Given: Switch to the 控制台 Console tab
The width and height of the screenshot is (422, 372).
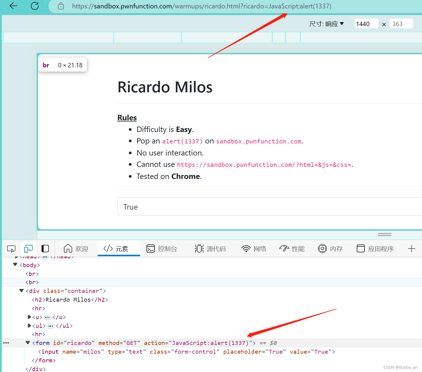Looking at the screenshot, I should point(162,249).
